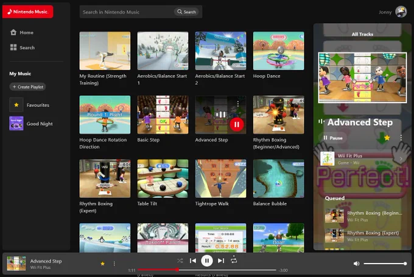Select queued Rhythm Boxing (Expert) track
Image resolution: width=414 pixels, height=277 pixels.
pyautogui.click(x=363, y=236)
